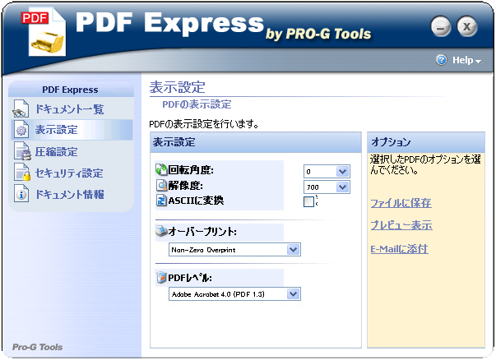
Task: Click the E-Mailに添付 link
Action: (399, 249)
